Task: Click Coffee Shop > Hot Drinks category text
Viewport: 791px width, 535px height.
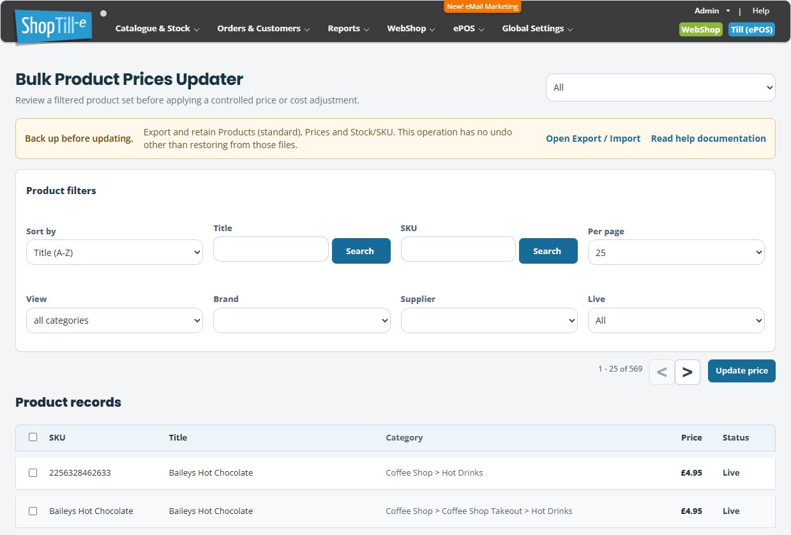Action: click(x=434, y=473)
